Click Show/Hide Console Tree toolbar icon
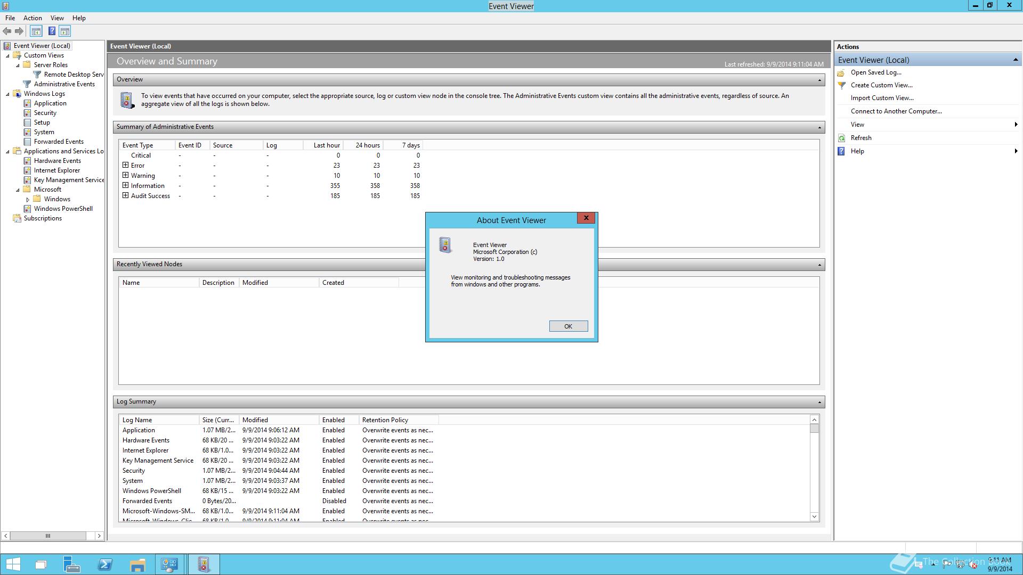The width and height of the screenshot is (1023, 575). (x=36, y=31)
